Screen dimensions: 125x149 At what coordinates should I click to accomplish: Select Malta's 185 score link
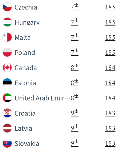(x=110, y=37)
